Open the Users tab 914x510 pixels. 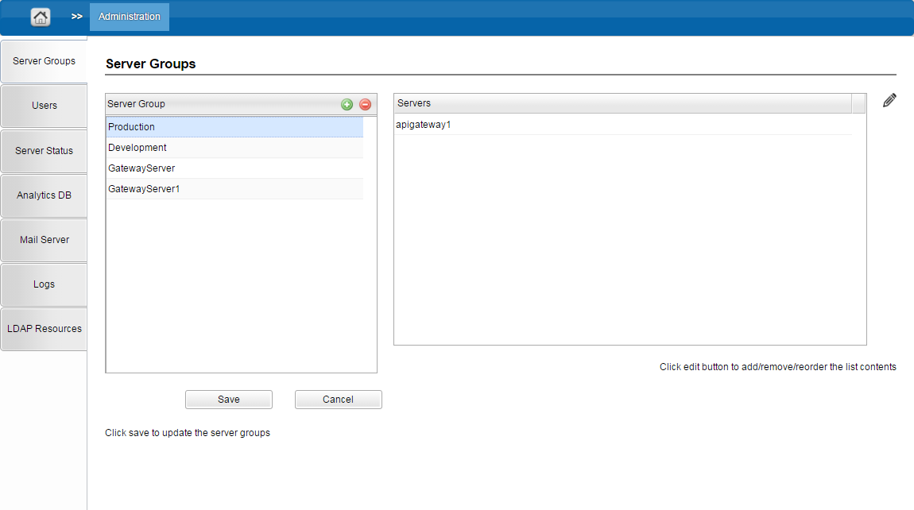(44, 106)
